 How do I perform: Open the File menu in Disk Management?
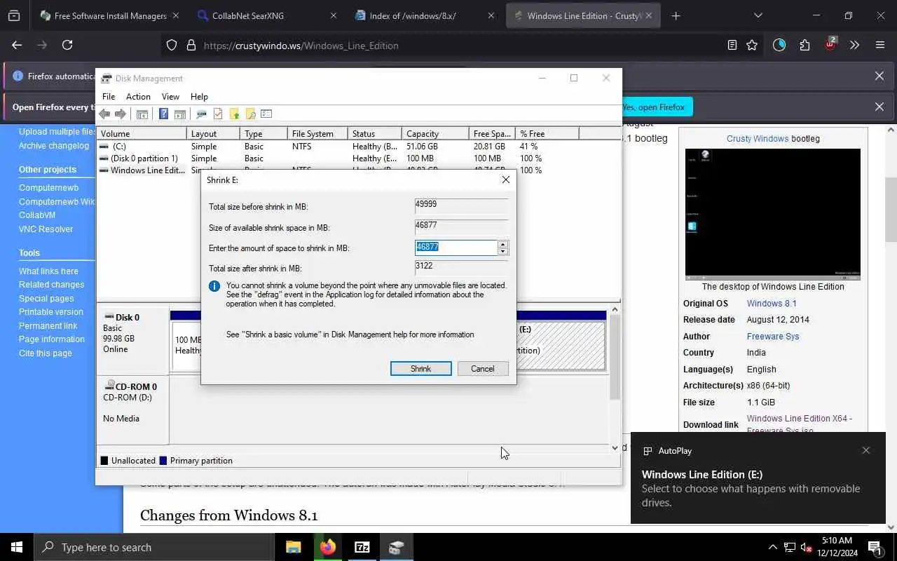coord(109,96)
